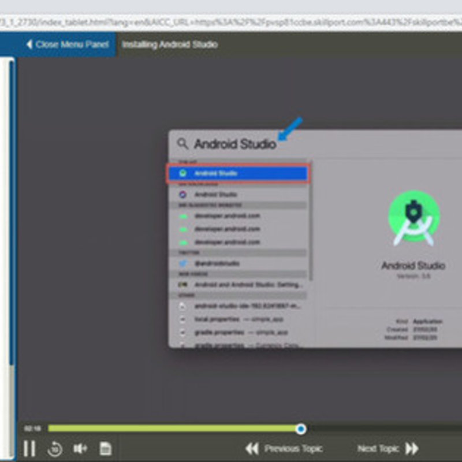The width and height of the screenshot is (462, 462).
Task: Click the elapsed time label
Action: pyautogui.click(x=32, y=429)
